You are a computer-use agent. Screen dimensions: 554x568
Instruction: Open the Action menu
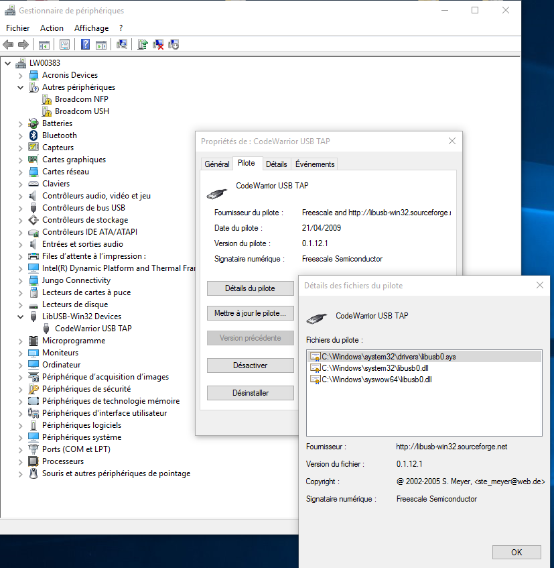click(x=52, y=28)
